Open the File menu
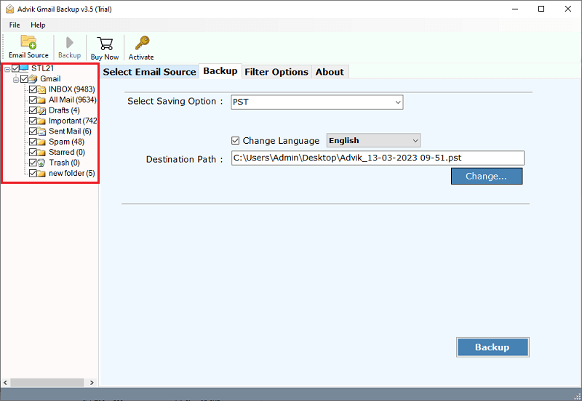The width and height of the screenshot is (582, 401). [15, 25]
